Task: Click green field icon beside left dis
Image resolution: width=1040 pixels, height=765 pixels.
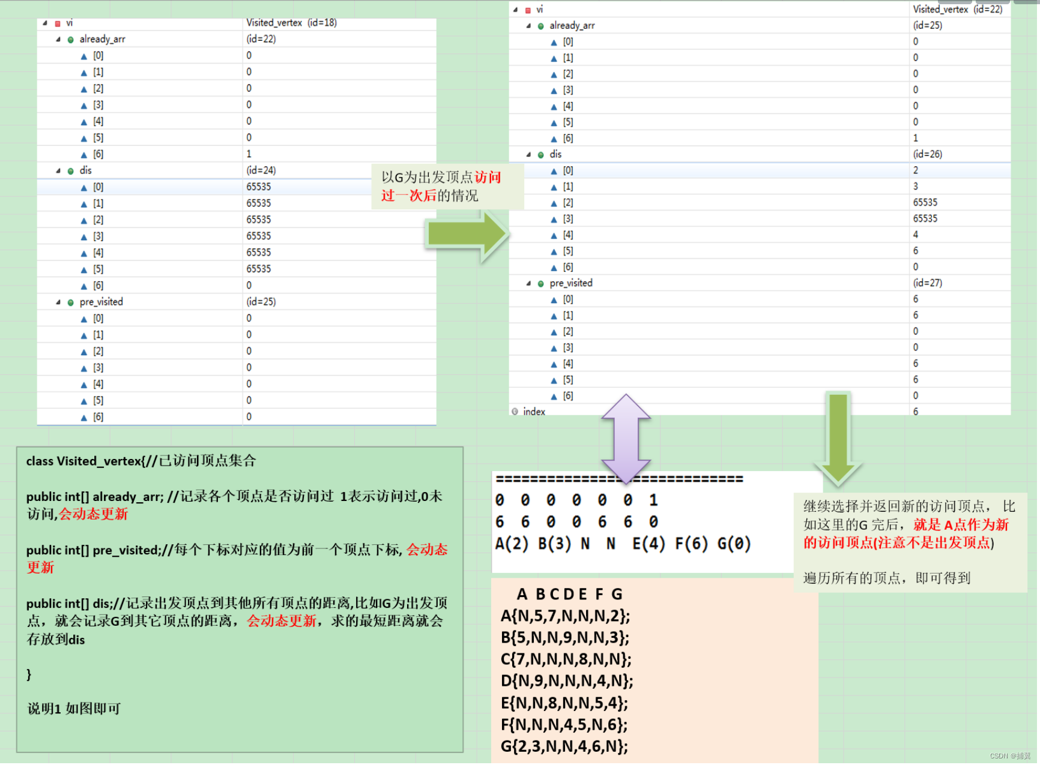Action: point(71,171)
